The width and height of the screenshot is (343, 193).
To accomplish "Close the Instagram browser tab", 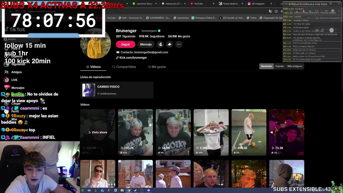I will point(271,4).
